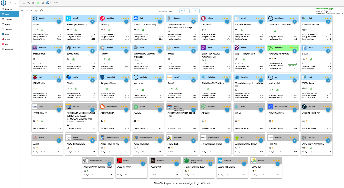
Task: Select Adapter in the sidebar
Action: (x=9, y=14)
